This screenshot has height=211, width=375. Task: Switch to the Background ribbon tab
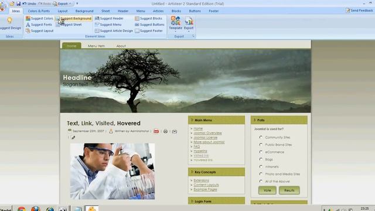click(x=84, y=11)
